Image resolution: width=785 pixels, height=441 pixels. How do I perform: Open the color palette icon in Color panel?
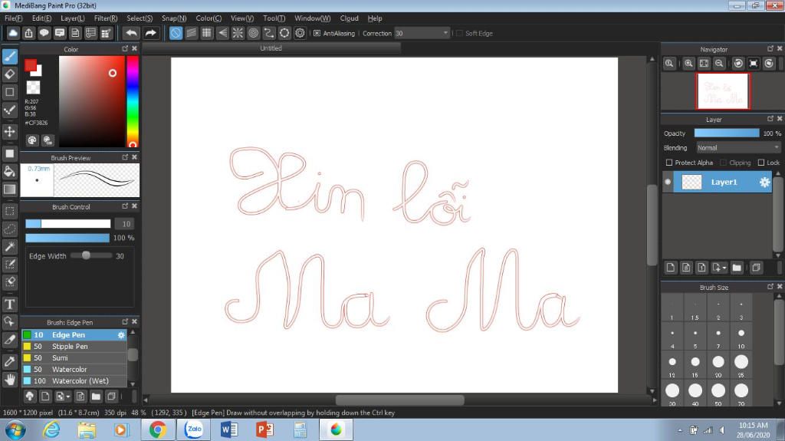click(x=32, y=140)
